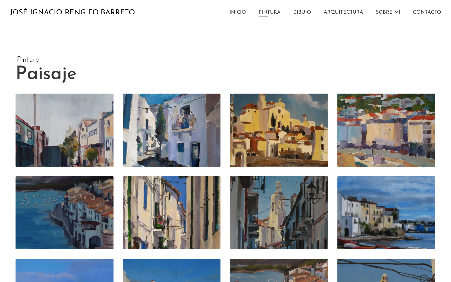This screenshot has height=282, width=451.
Task: View the narrow yellow street with flowers painting
Action: [172, 213]
